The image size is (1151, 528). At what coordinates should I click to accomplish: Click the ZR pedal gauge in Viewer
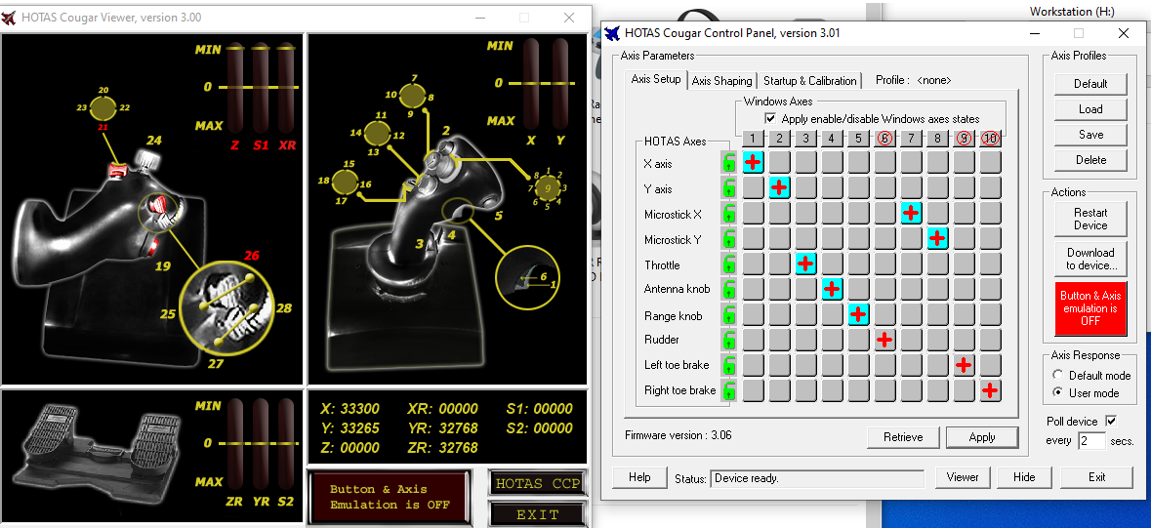point(235,443)
